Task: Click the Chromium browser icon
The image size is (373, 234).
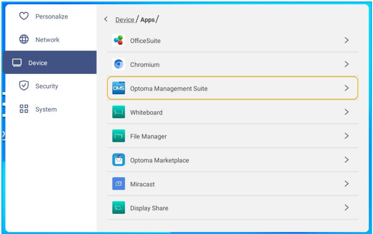Action: [119, 64]
